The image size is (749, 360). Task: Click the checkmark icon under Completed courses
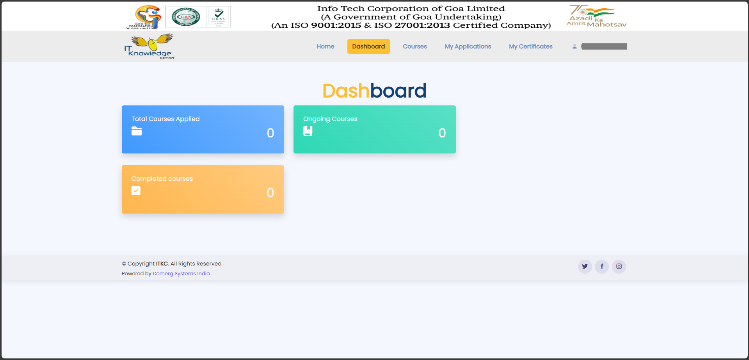pos(136,191)
